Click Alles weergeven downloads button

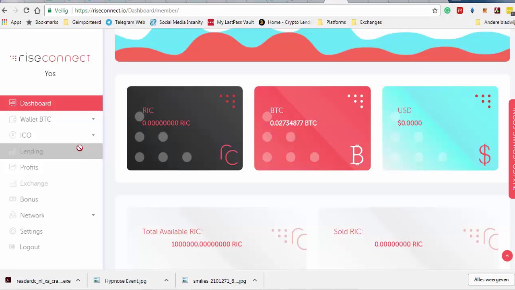pos(491,280)
